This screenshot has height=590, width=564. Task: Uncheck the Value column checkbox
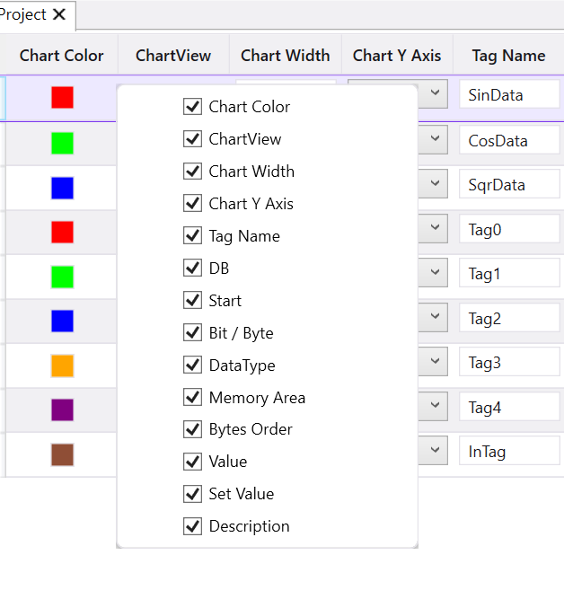click(193, 462)
